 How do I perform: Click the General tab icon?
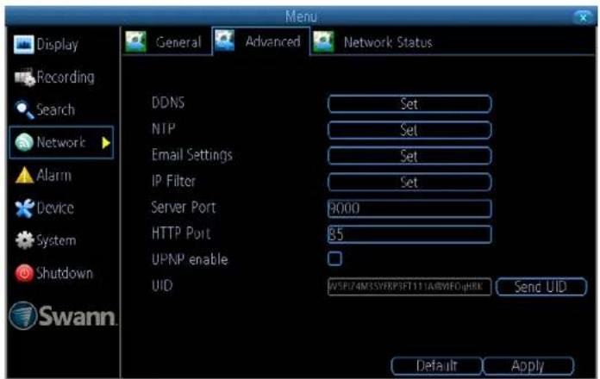click(x=136, y=41)
